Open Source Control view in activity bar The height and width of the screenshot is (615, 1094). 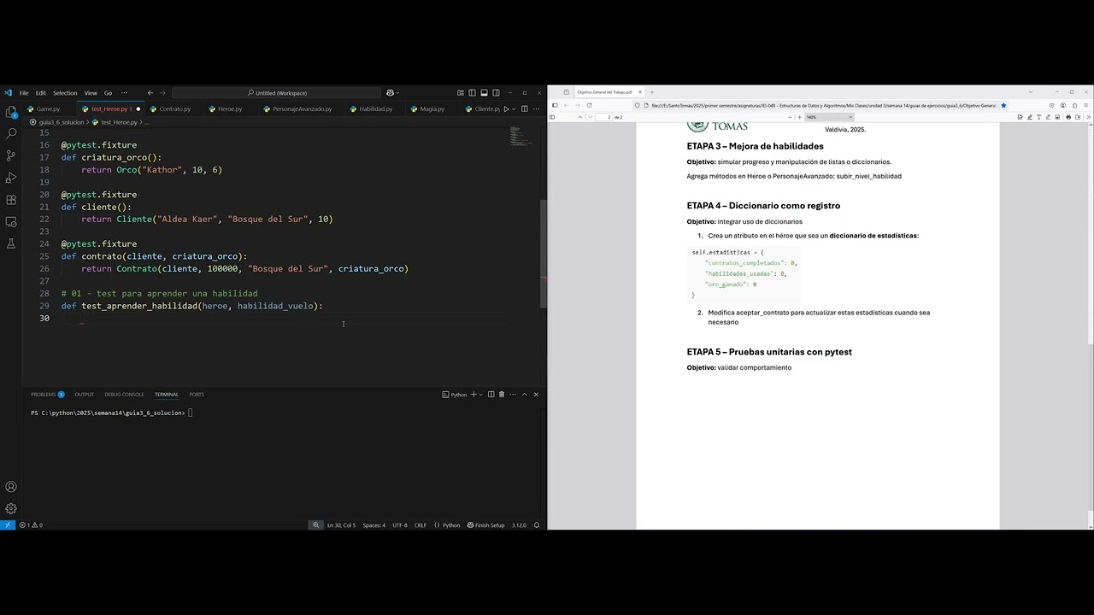[11, 155]
